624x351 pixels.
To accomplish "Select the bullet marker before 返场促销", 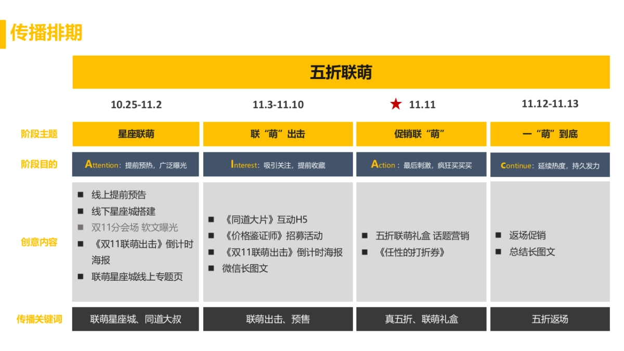I will pyautogui.click(x=497, y=235).
